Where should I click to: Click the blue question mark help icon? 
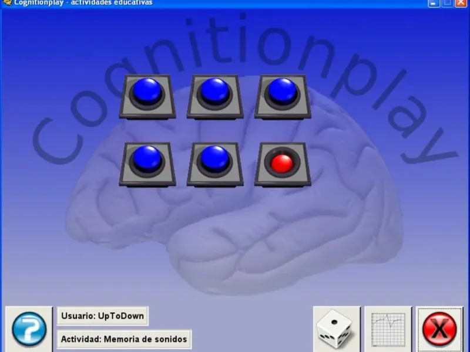click(x=29, y=329)
